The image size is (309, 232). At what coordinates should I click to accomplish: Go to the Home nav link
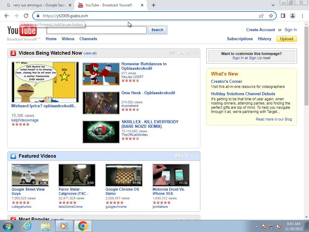tap(51, 39)
